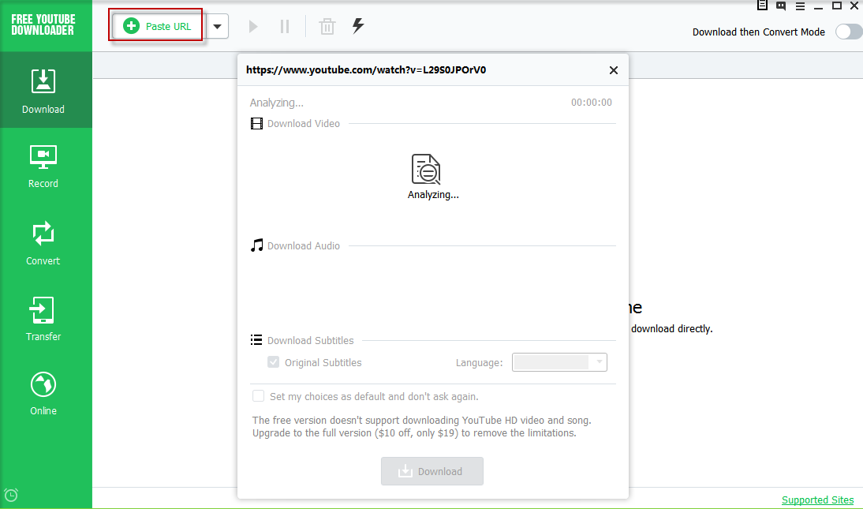Toggle the Original Subtitles checkbox
The width and height of the screenshot is (863, 509).
[273, 362]
